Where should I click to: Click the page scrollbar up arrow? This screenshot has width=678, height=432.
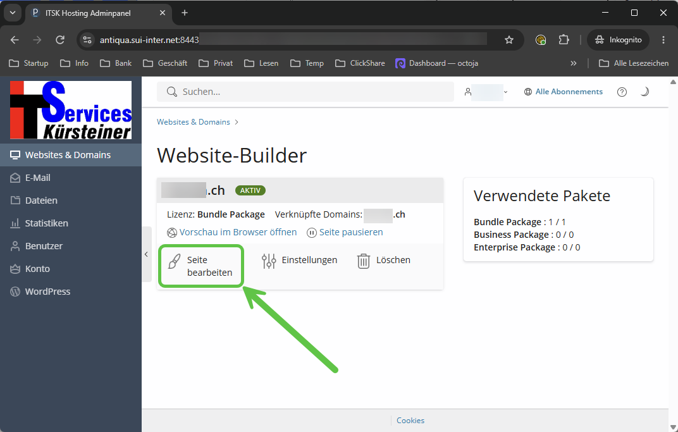[673, 82]
